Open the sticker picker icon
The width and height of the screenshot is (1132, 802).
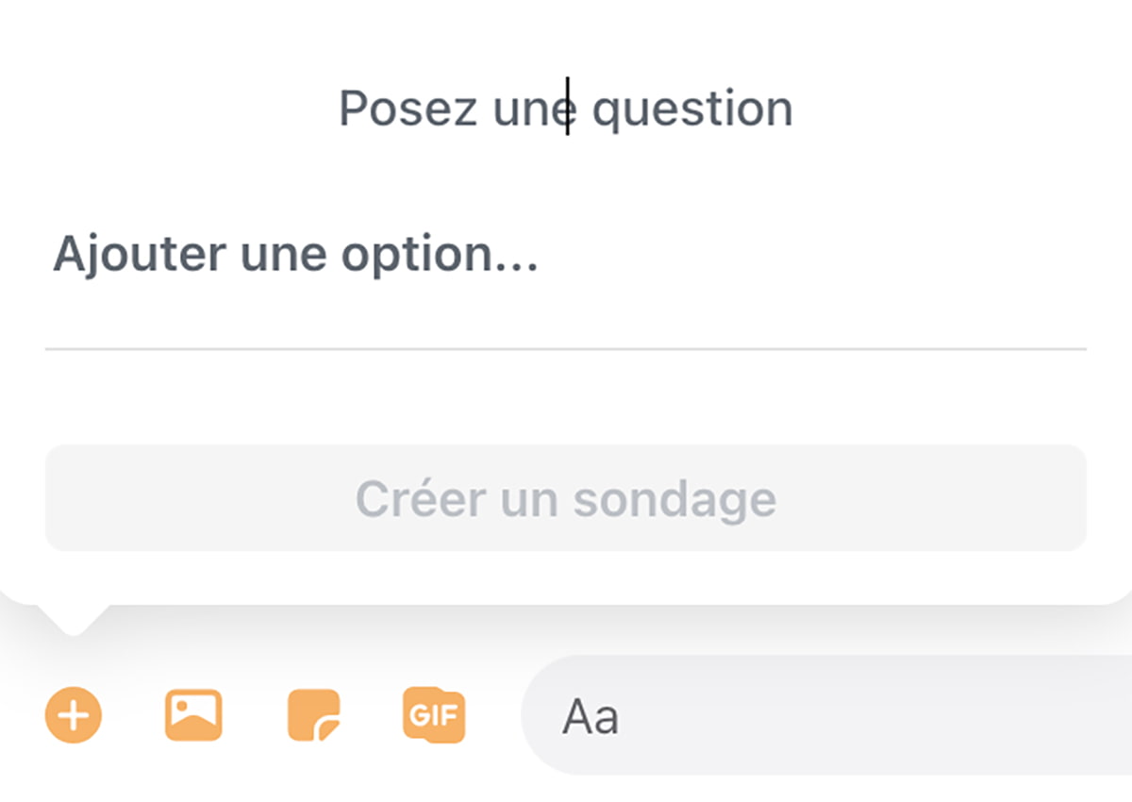314,715
